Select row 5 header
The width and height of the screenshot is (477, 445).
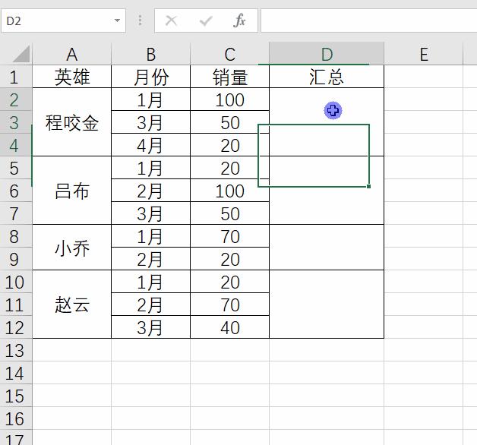click(x=16, y=168)
